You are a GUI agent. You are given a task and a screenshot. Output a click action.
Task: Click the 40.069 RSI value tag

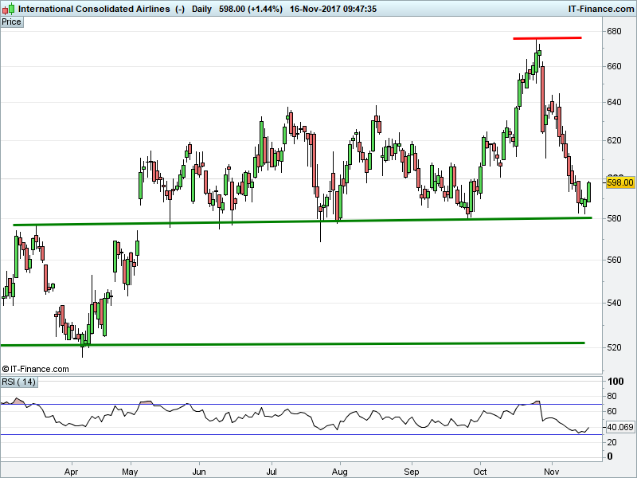tap(620, 427)
